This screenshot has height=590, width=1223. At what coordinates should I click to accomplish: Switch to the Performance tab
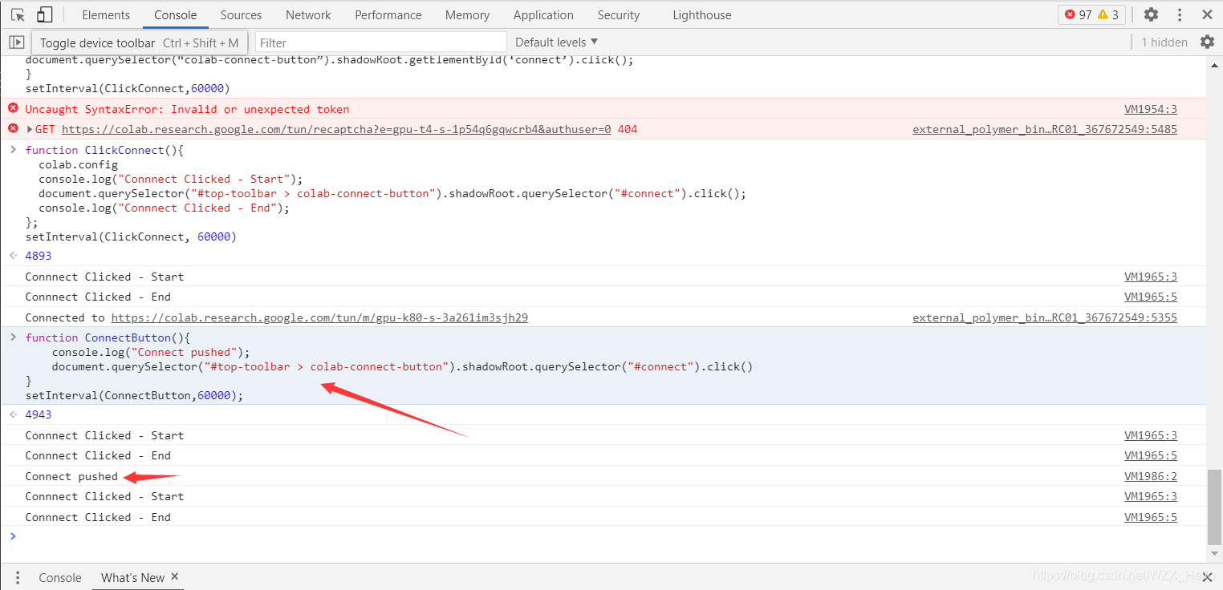(388, 14)
